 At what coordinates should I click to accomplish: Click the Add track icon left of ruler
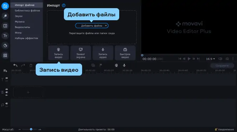click(x=5, y=71)
